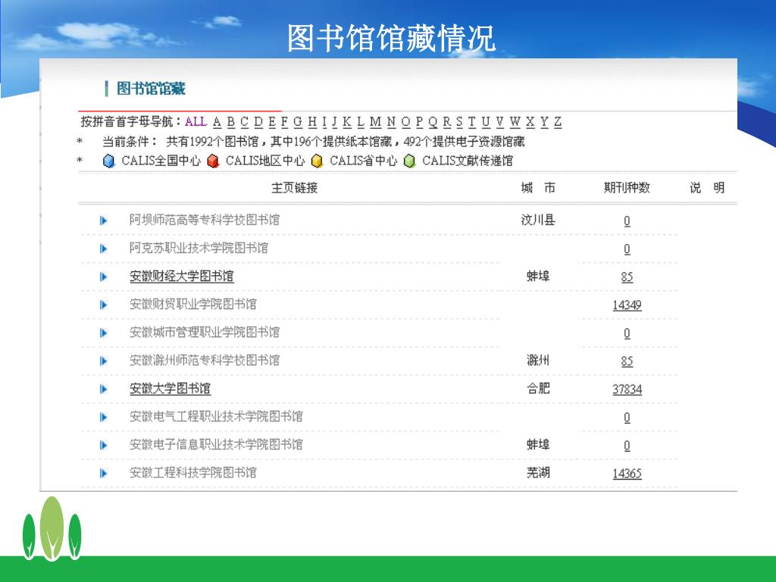Filter libraries by letter Z

[x=558, y=122]
